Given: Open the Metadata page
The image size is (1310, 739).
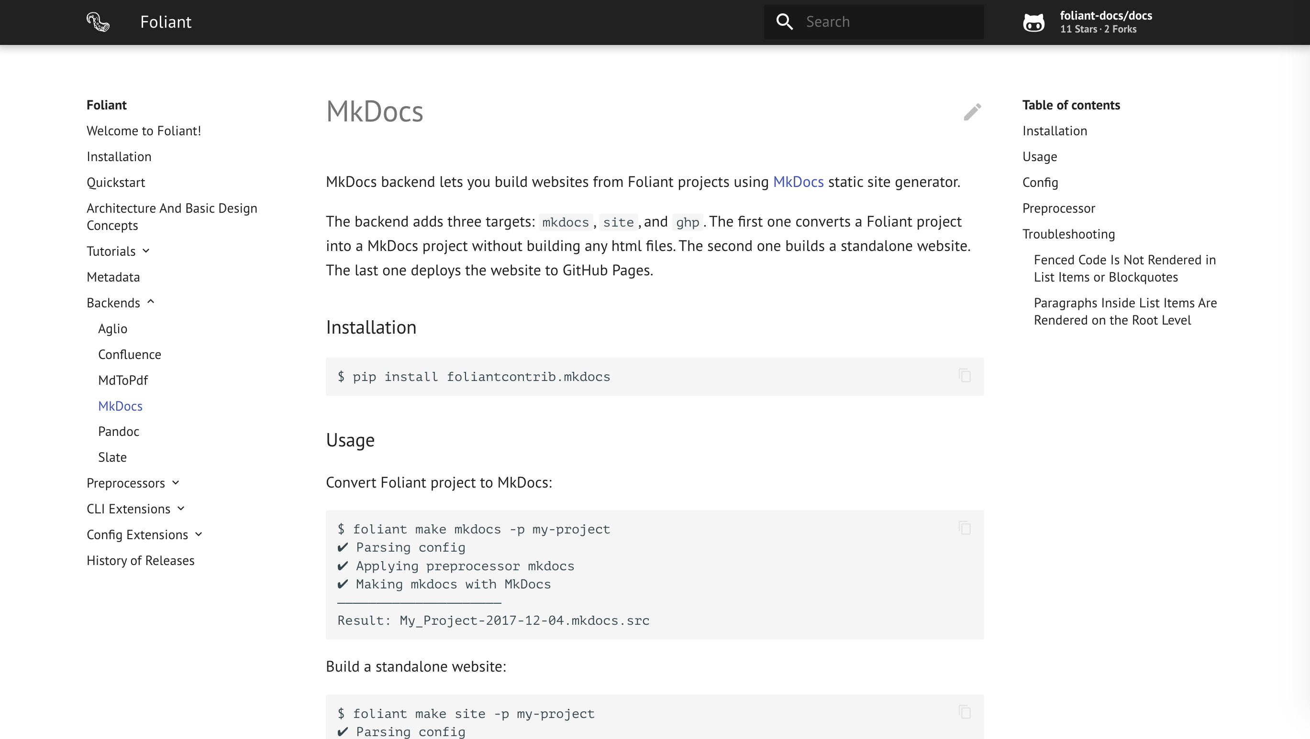Looking at the screenshot, I should pos(113,277).
